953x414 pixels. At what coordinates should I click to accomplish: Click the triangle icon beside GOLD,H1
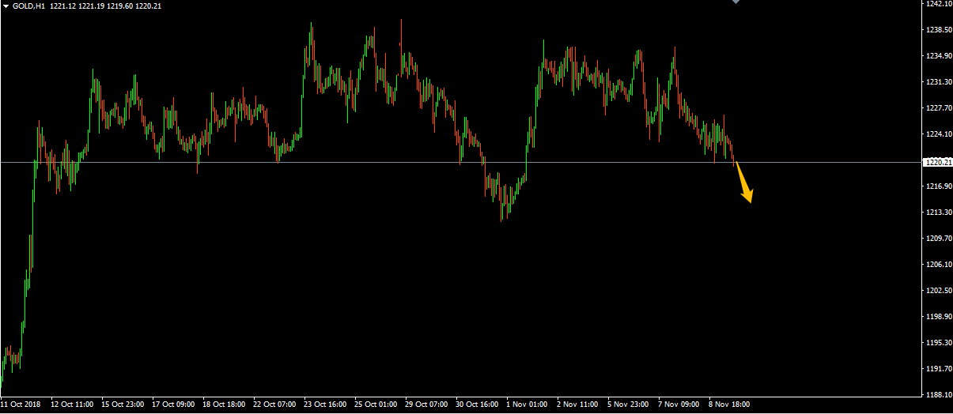6,6
